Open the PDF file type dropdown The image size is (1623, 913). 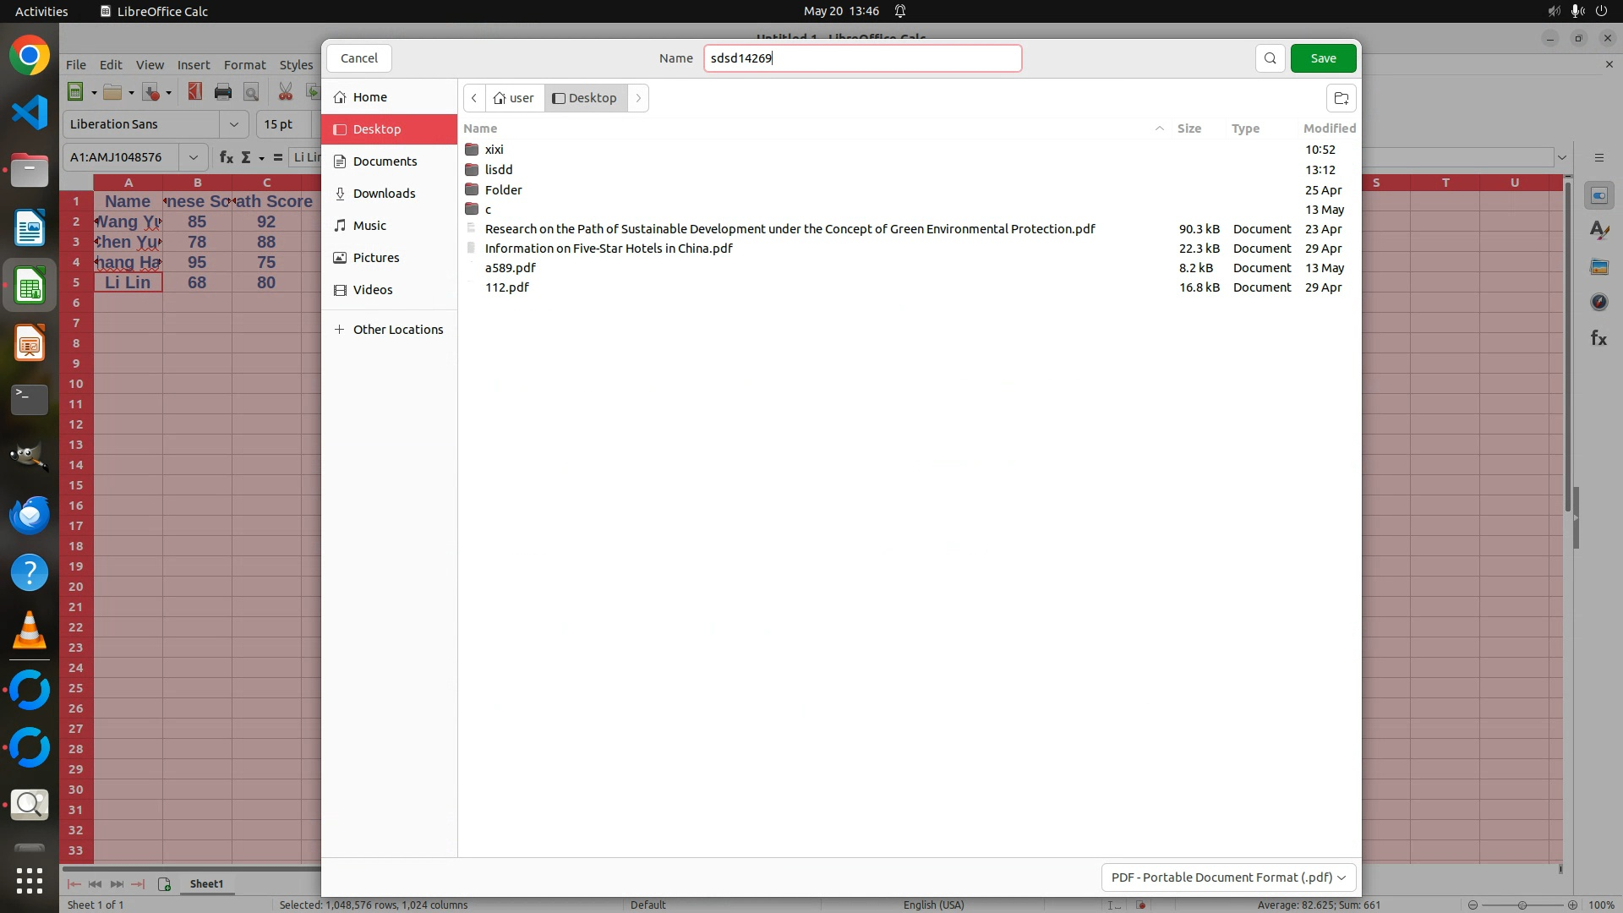(x=1228, y=877)
